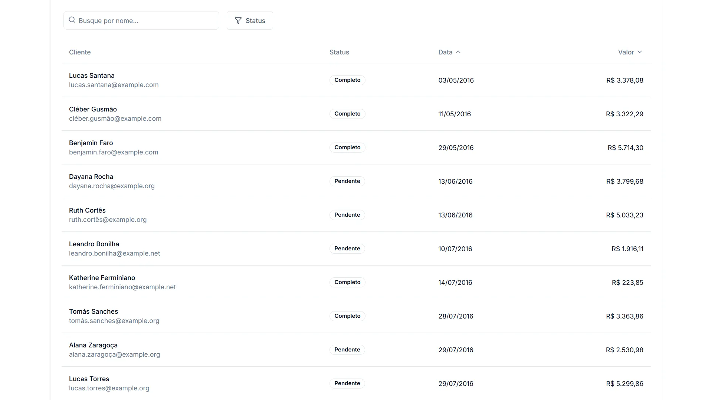
Task: Sort table by Valor column header
Action: [x=626, y=52]
